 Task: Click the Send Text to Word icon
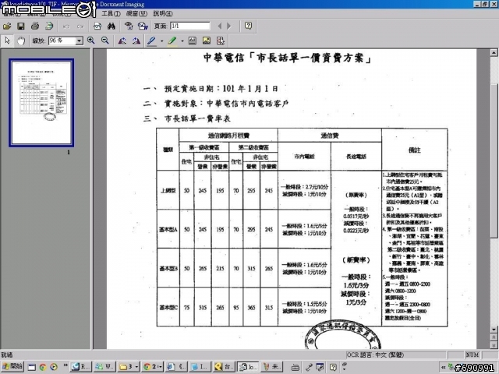pyautogui.click(x=143, y=26)
